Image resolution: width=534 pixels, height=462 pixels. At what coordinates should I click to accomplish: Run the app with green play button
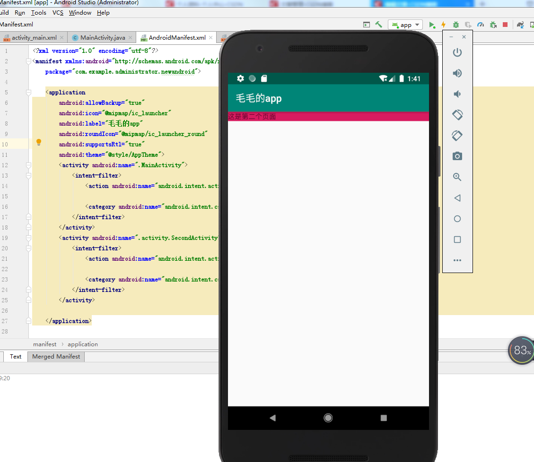(x=432, y=25)
